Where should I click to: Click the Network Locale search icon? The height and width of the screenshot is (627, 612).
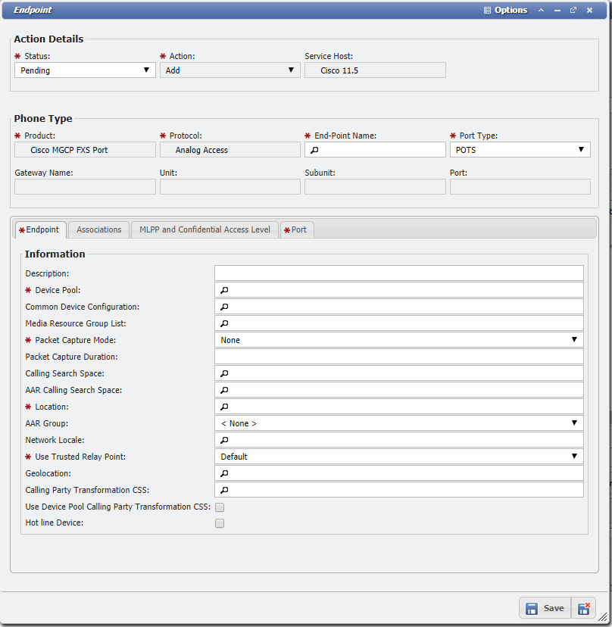pyautogui.click(x=224, y=440)
